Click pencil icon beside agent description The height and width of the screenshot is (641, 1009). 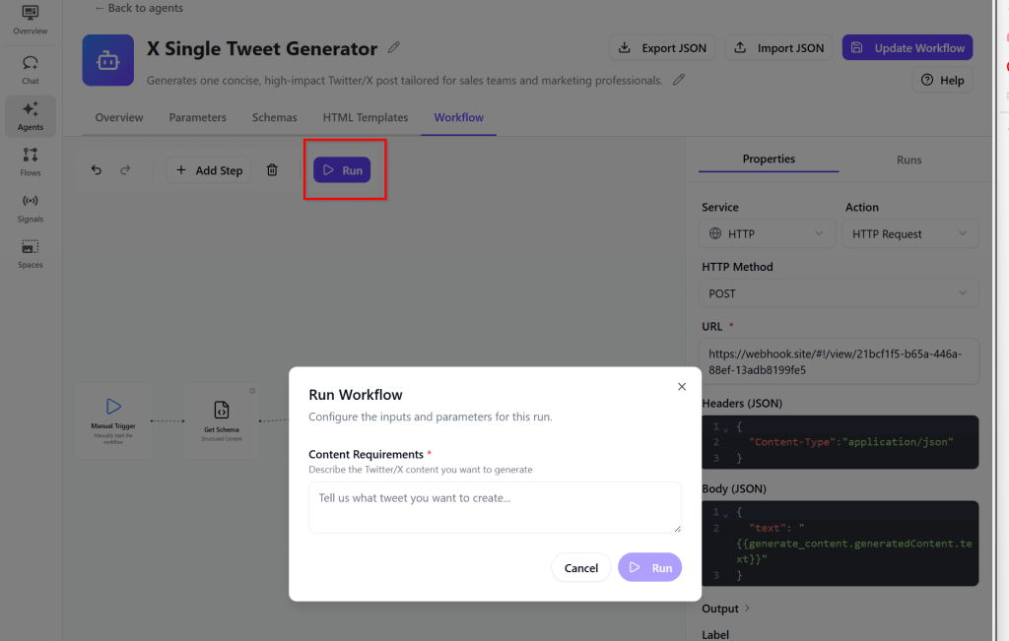point(679,80)
